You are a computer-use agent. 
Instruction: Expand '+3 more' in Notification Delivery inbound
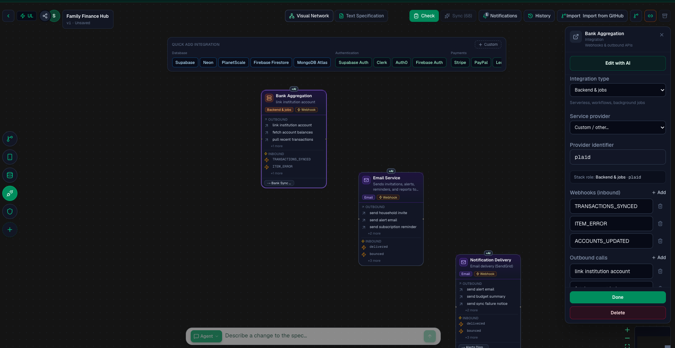471,337
